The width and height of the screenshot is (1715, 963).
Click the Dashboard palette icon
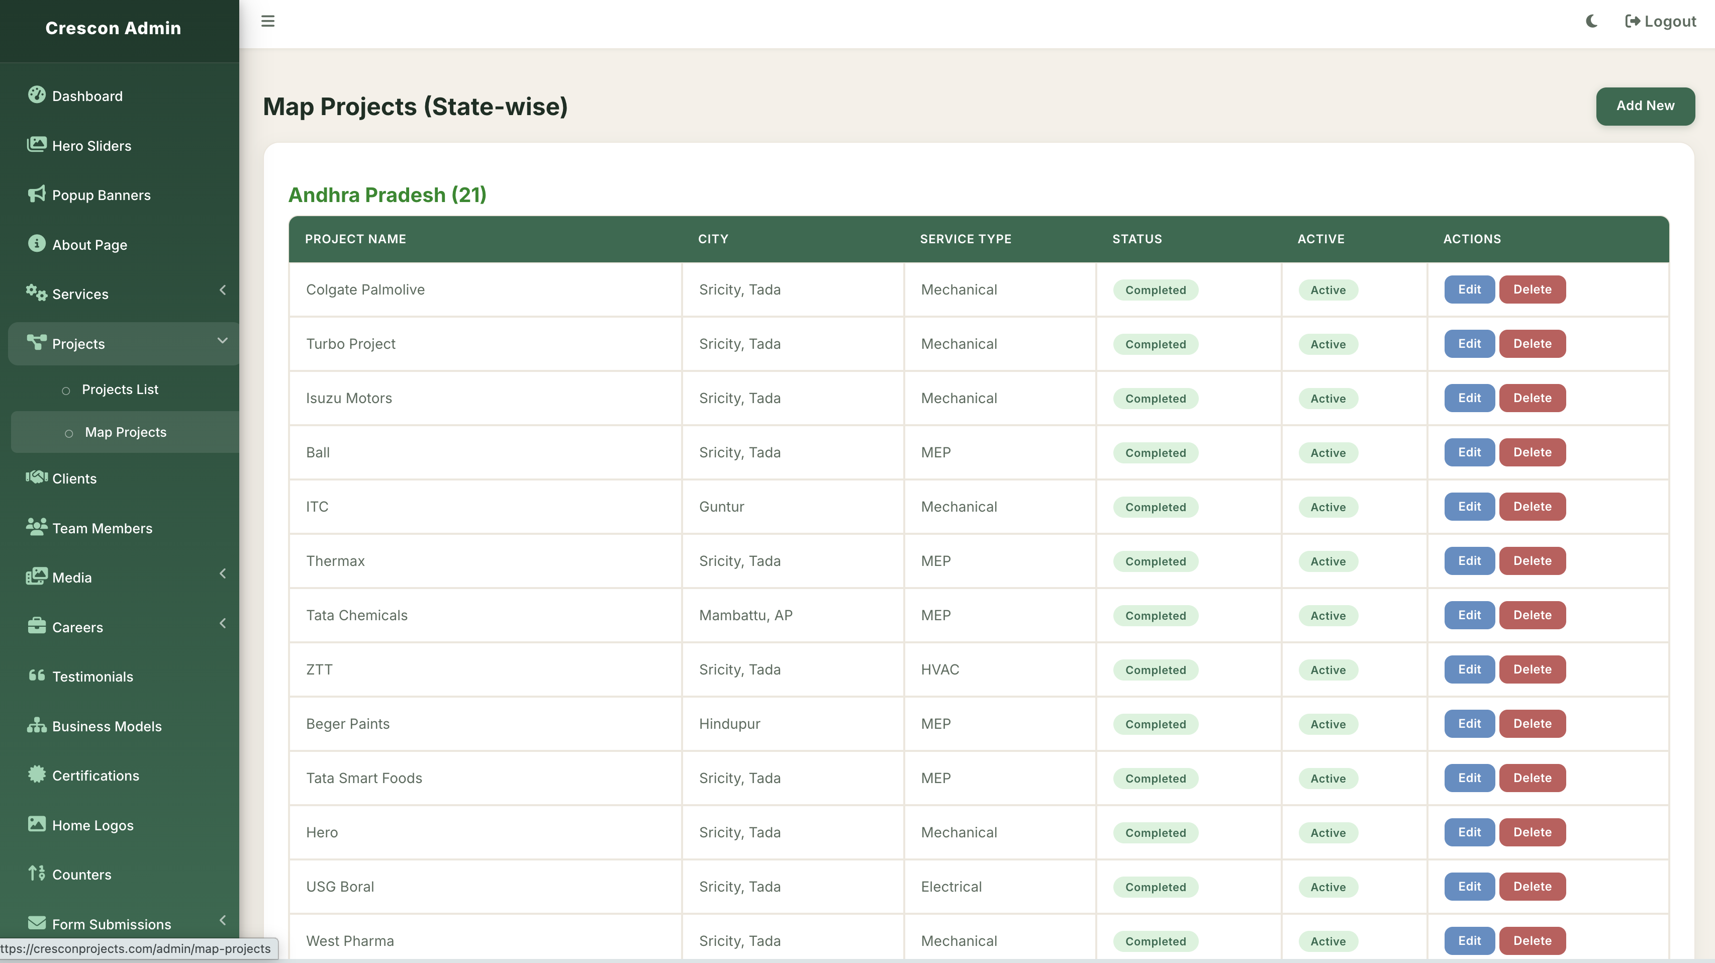[x=37, y=95]
